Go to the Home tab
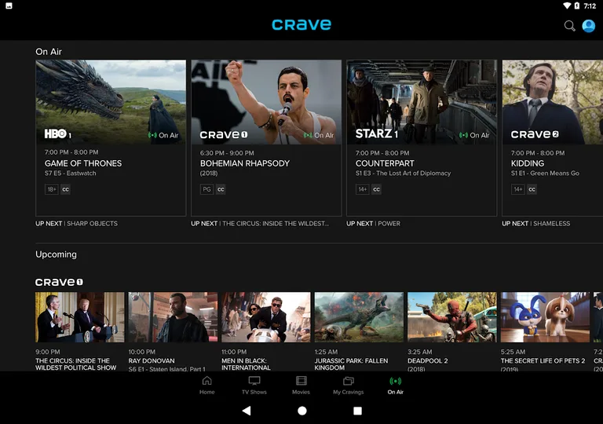 207,386
